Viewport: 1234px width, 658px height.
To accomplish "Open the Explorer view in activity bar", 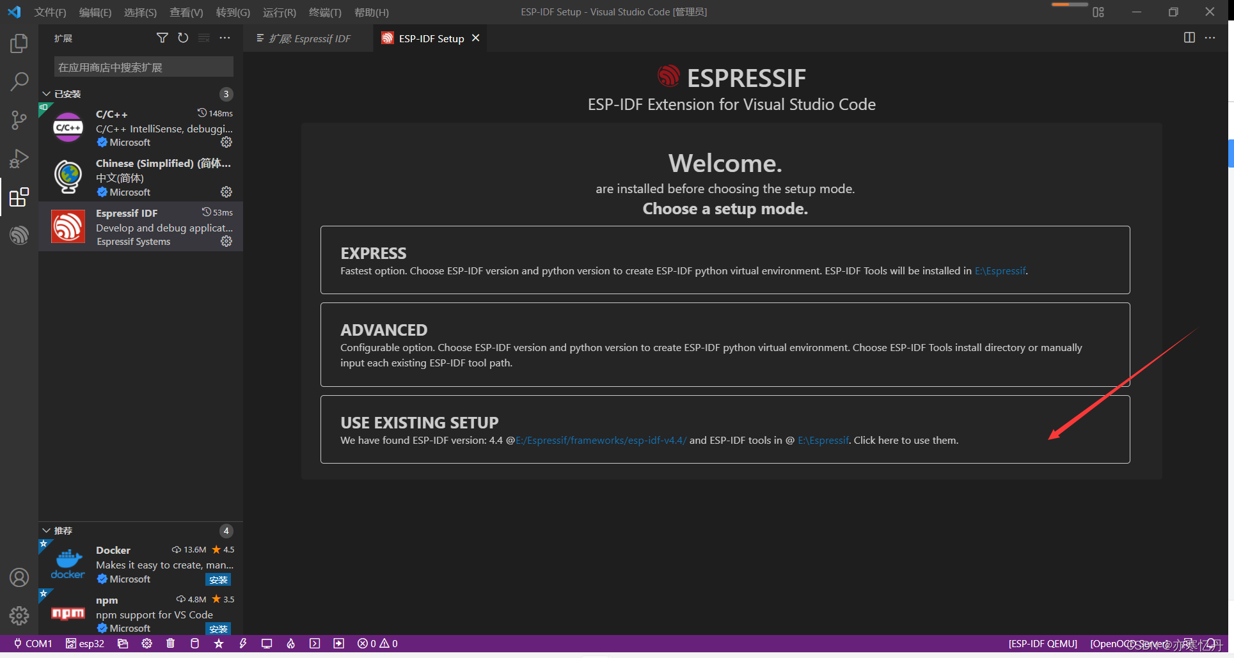I will 19,43.
